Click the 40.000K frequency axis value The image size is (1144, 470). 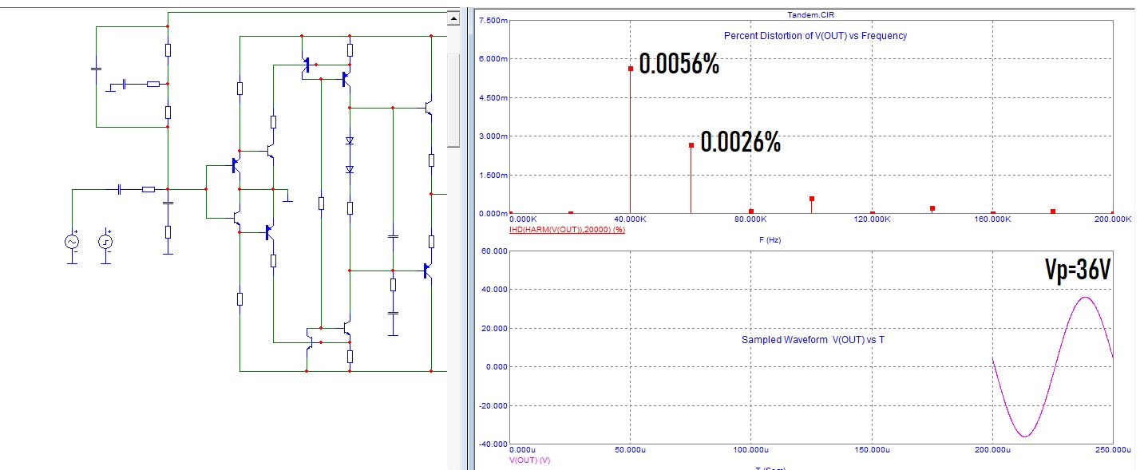tap(631, 219)
